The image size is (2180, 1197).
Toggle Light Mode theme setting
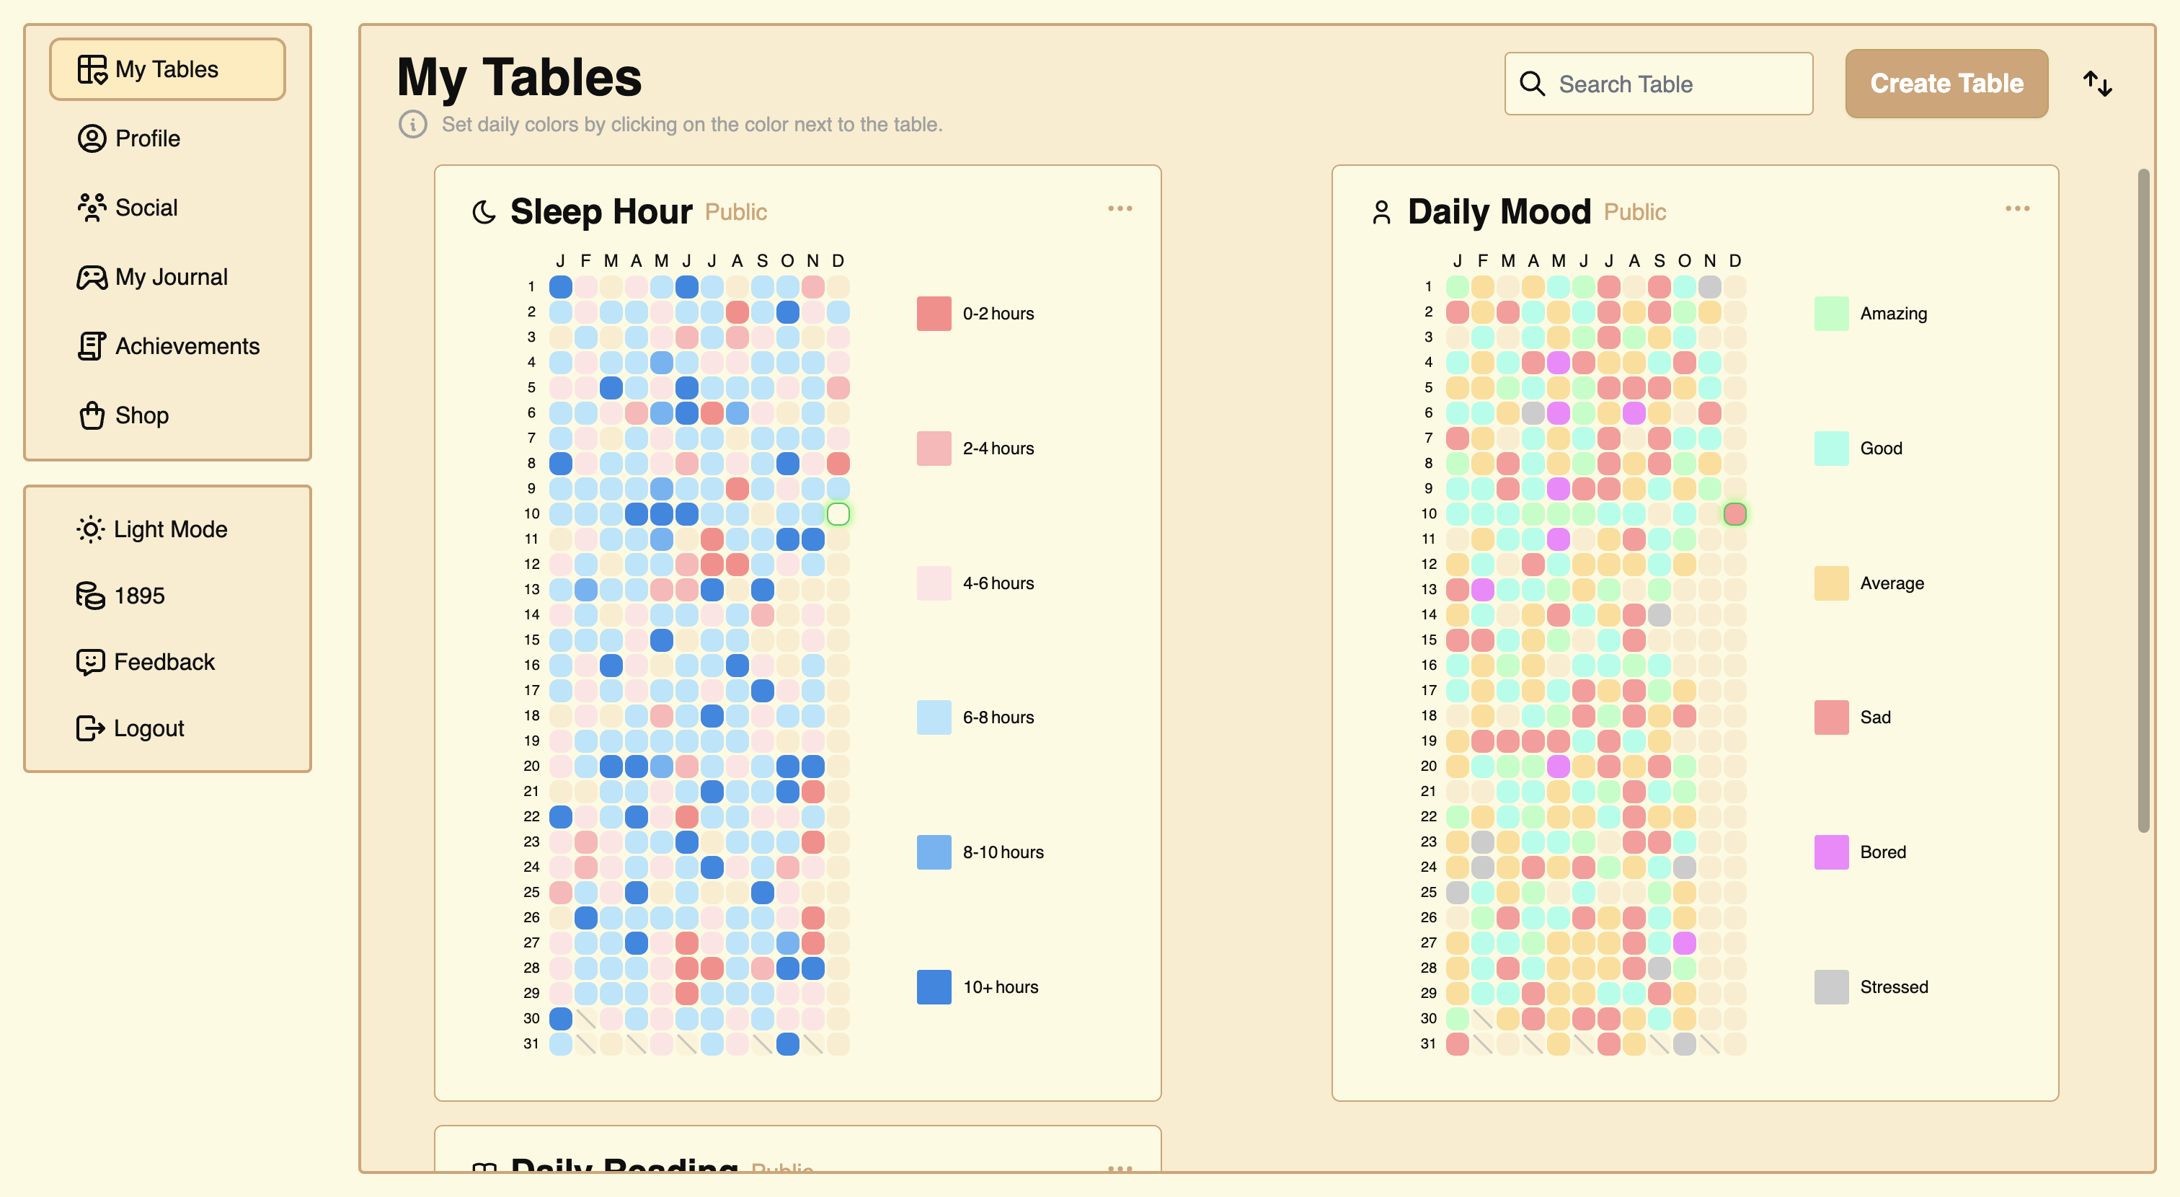(152, 529)
